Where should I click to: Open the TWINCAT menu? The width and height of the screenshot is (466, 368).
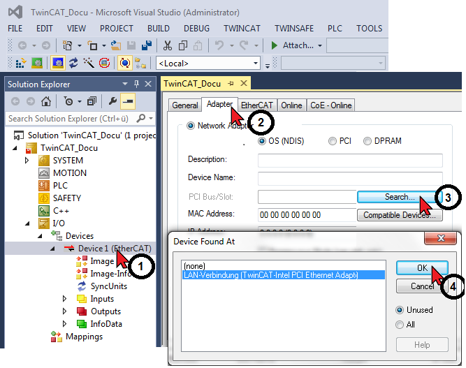[x=242, y=29]
